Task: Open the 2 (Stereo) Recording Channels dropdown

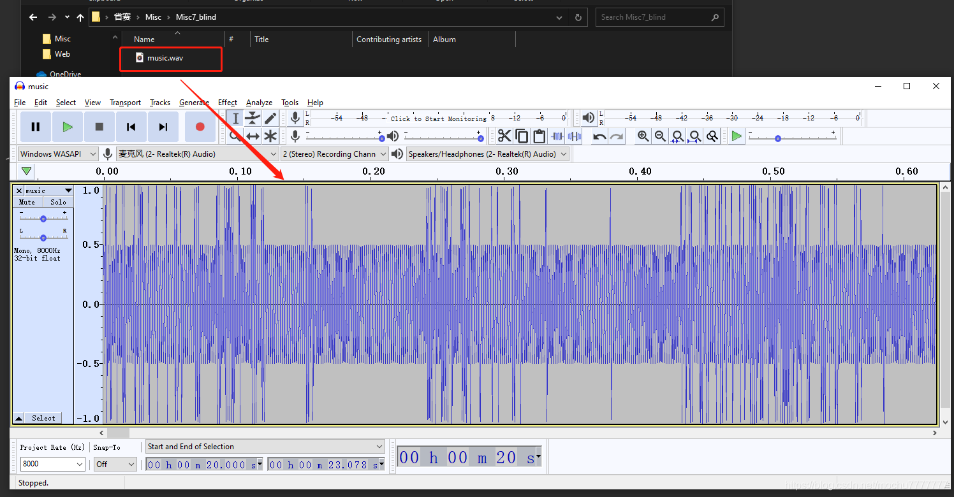Action: tap(335, 154)
